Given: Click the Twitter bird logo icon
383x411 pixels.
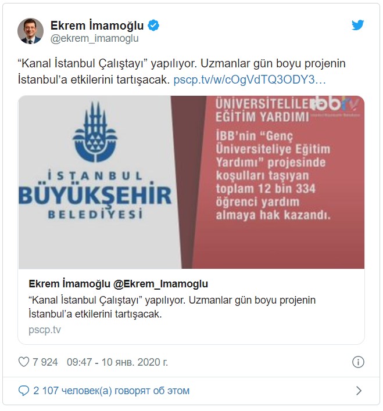Looking at the screenshot, I should 358,25.
